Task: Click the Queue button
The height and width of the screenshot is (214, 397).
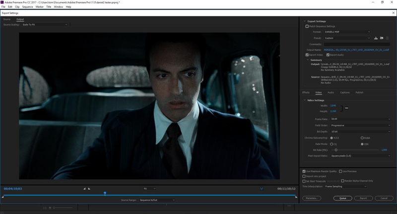Action: click(x=342, y=198)
